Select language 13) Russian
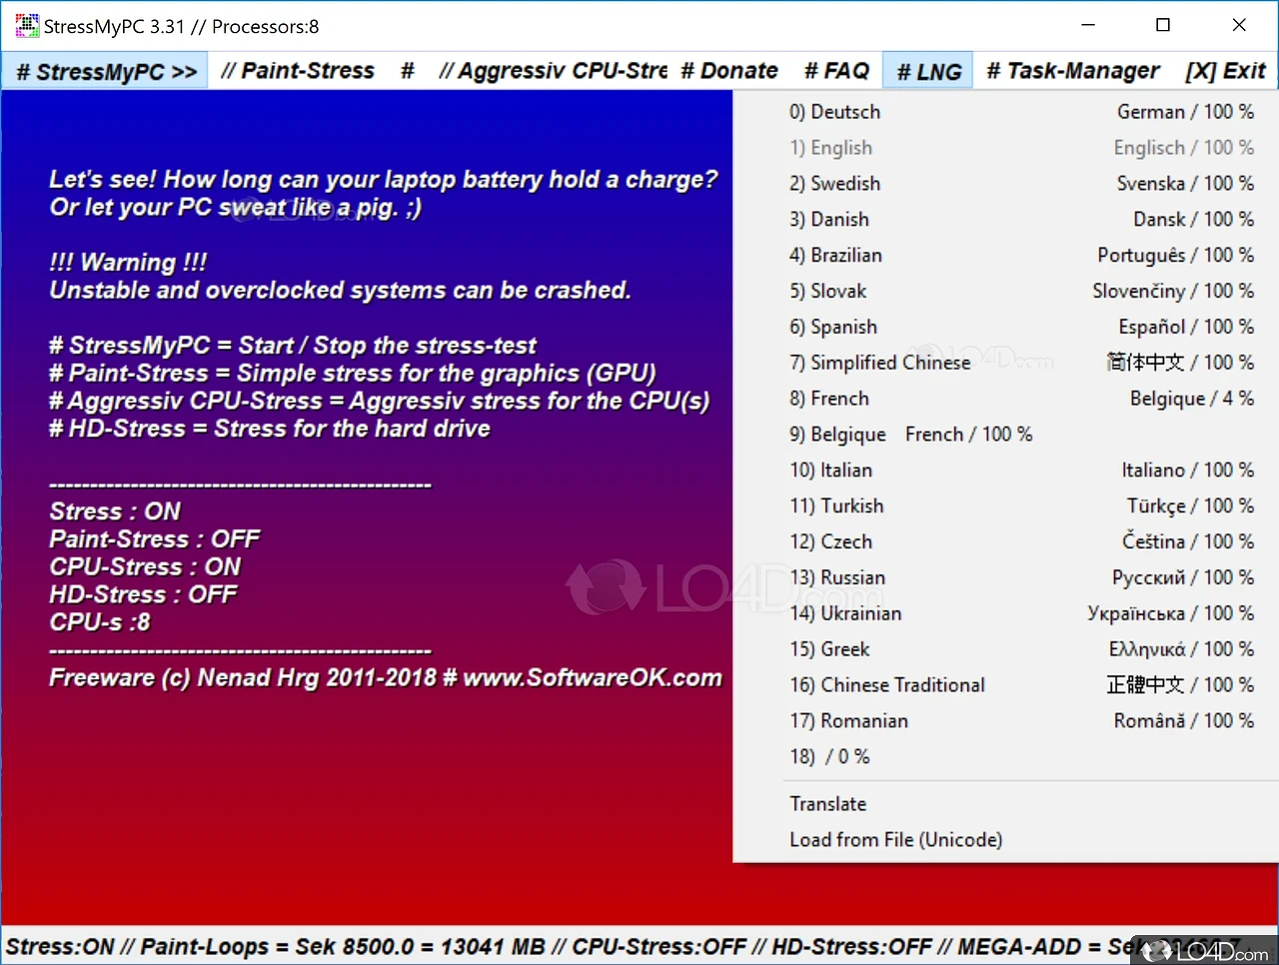This screenshot has width=1279, height=965. pos(1006,578)
